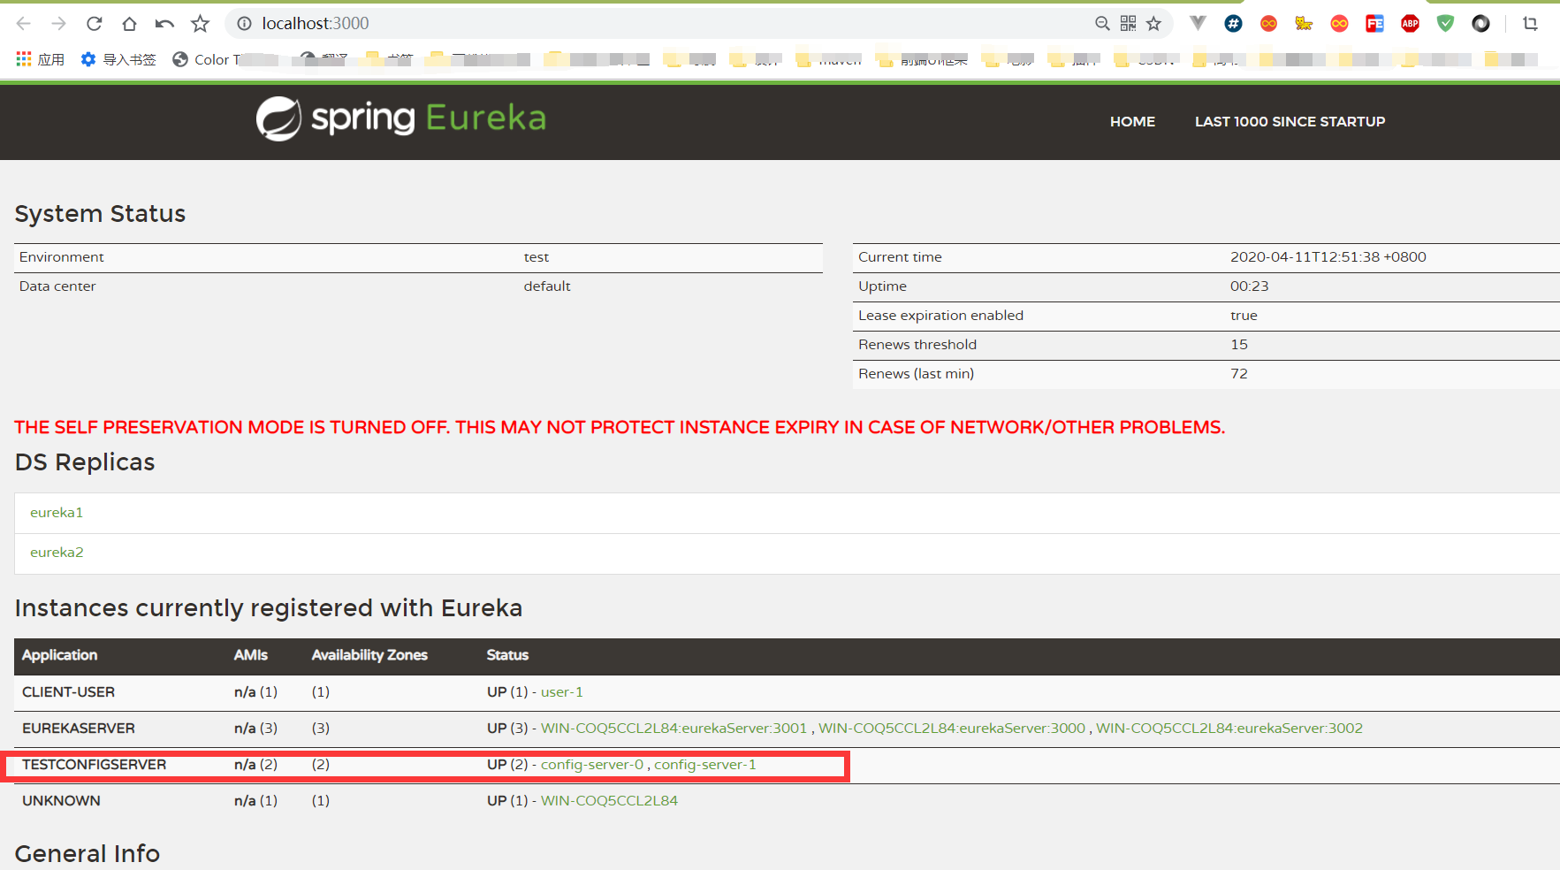Select the Uptime value 00:23
This screenshot has height=870, width=1560.
[x=1249, y=286]
